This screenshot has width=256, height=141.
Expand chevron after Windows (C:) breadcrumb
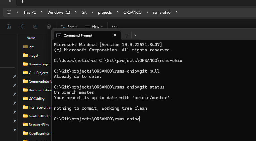coord(76,12)
